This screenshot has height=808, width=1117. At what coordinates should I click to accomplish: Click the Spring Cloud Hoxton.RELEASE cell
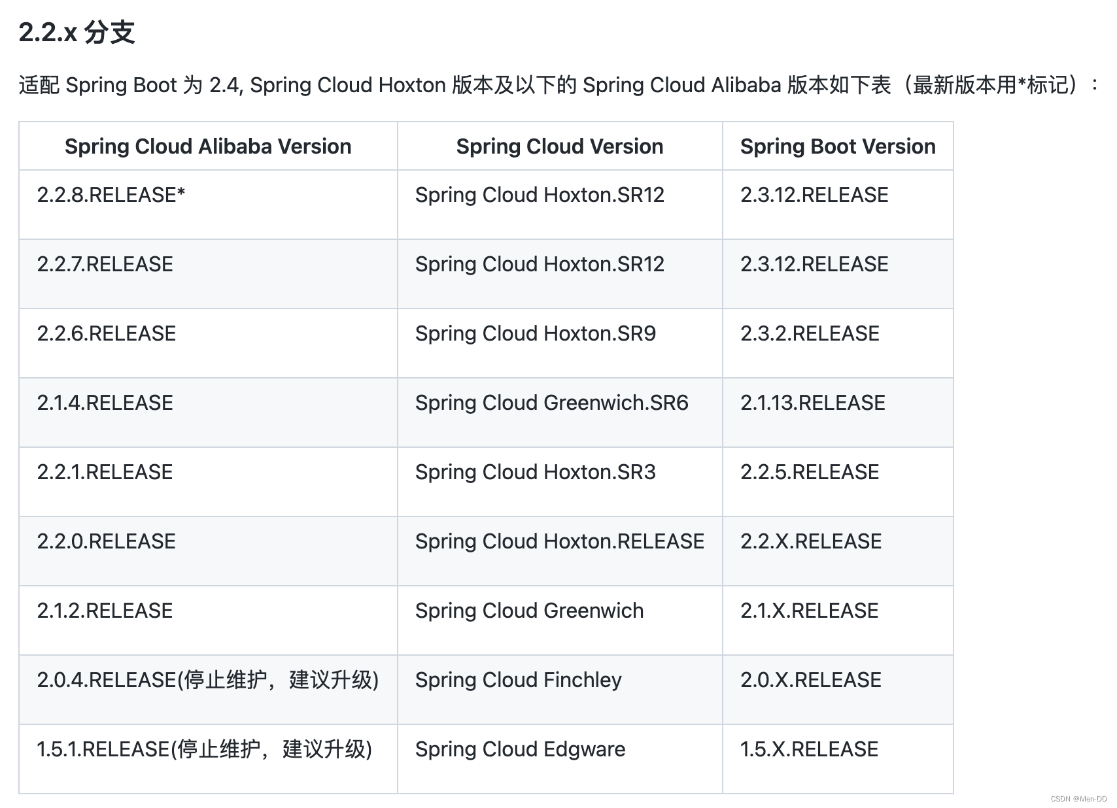pyautogui.click(x=559, y=541)
